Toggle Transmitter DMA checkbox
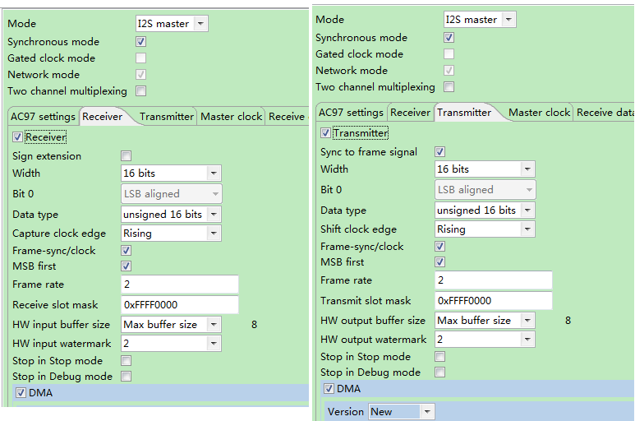The image size is (635, 421). [329, 389]
